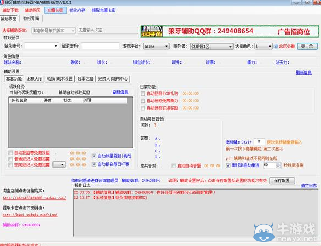Click the pink 辅助QQ群: 249408654 text
The image size is (321, 246).
(x=21, y=225)
